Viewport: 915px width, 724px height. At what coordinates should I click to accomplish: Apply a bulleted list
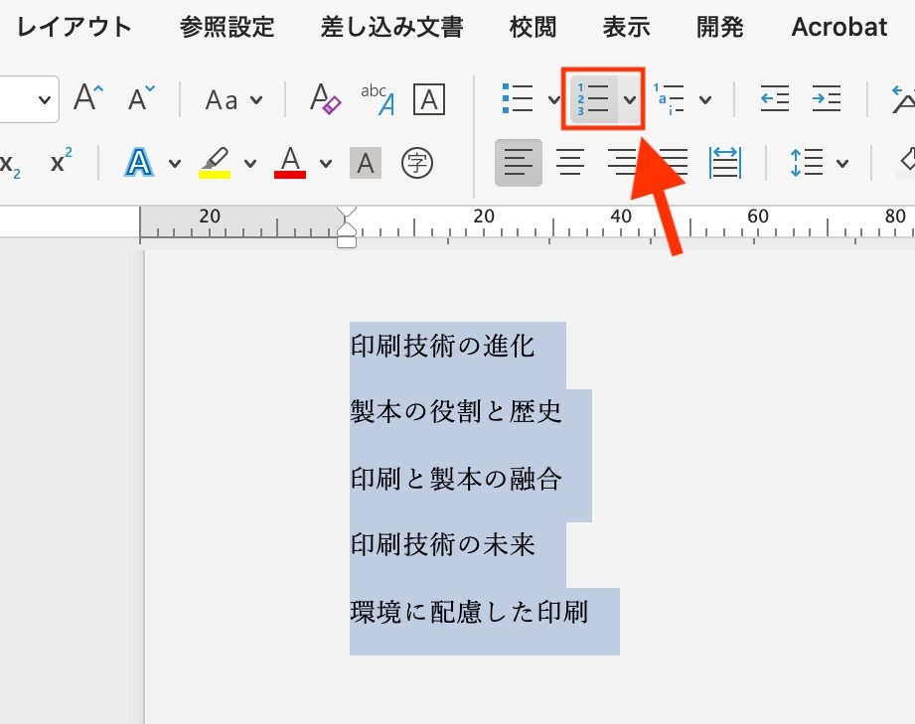tap(518, 98)
